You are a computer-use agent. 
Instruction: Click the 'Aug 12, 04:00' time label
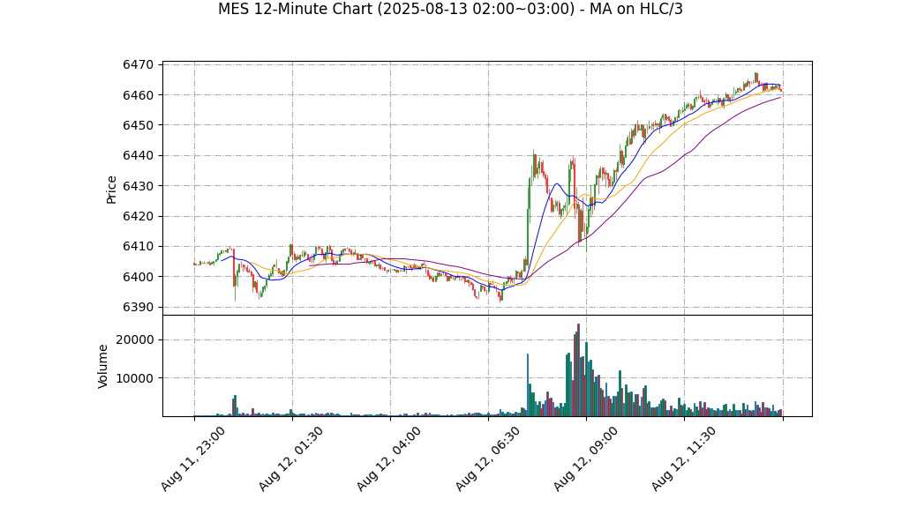389,459
